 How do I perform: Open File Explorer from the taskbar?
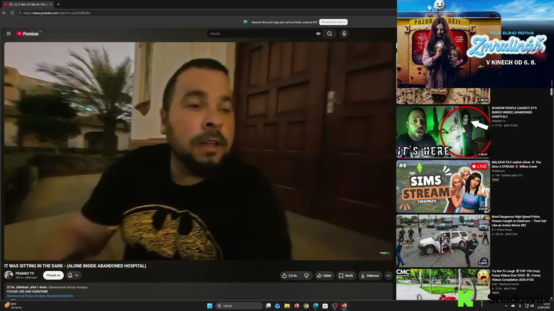287,306
